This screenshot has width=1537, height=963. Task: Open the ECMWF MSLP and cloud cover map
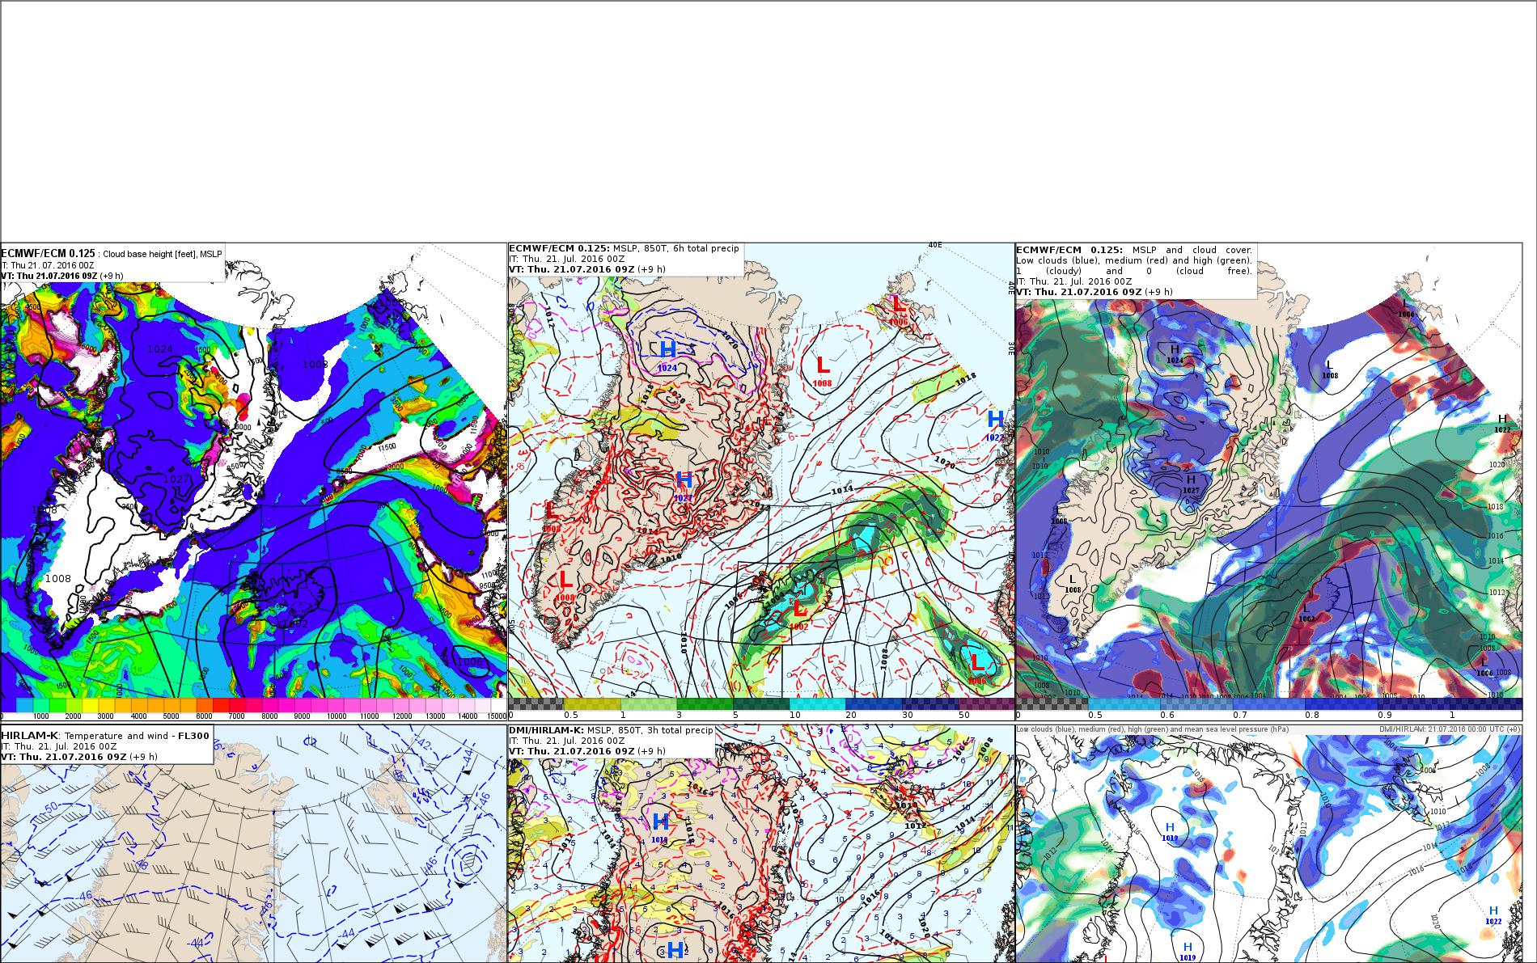tap(1268, 482)
